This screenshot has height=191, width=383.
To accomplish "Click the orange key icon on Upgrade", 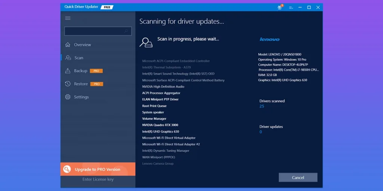I will pos(67,169).
